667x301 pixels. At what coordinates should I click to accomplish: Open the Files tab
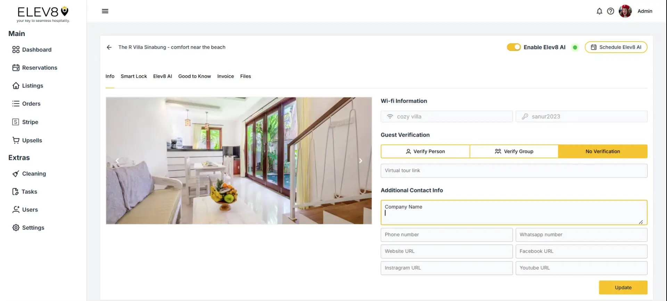[x=246, y=76]
